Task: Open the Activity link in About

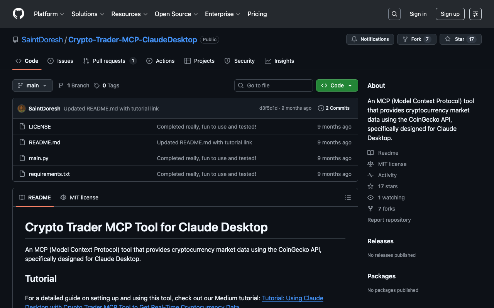Action: pos(387,175)
